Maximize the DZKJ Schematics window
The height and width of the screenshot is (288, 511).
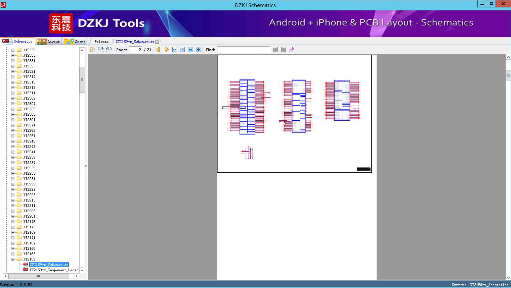[x=492, y=4]
